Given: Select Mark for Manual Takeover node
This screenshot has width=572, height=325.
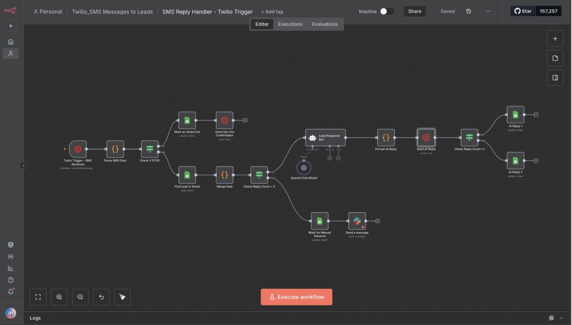Looking at the screenshot, I should [320, 221].
